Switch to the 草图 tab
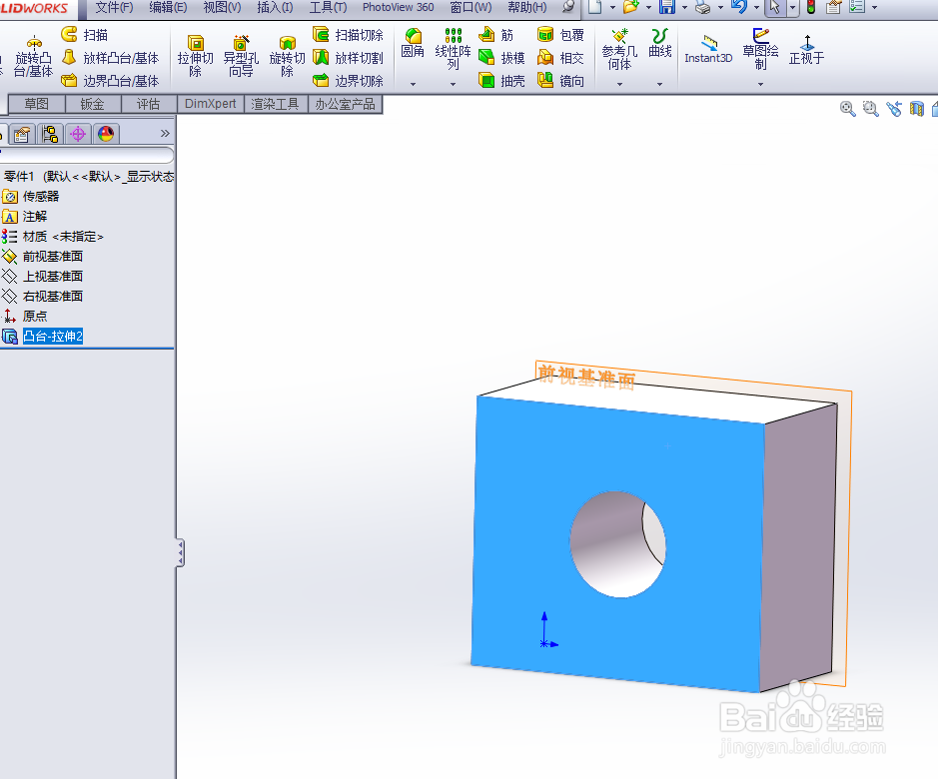 click(x=37, y=104)
